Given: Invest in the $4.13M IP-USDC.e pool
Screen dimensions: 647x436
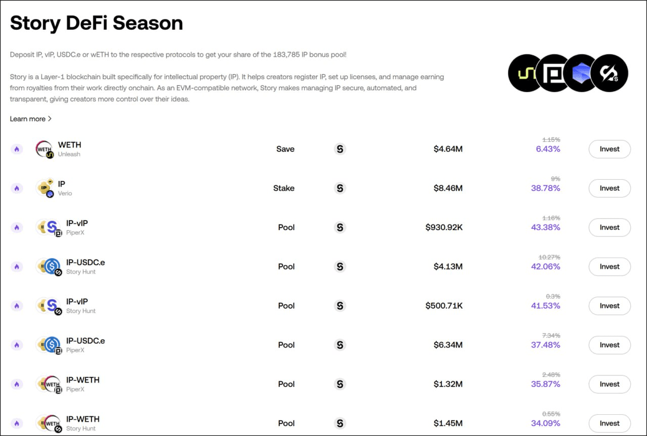Looking at the screenshot, I should coord(609,267).
